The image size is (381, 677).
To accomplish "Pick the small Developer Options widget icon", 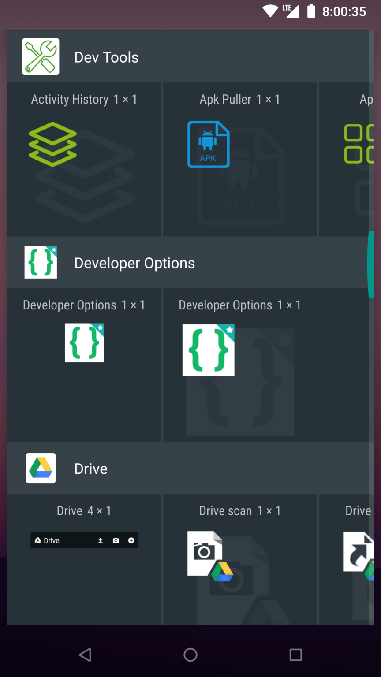I will point(84,342).
